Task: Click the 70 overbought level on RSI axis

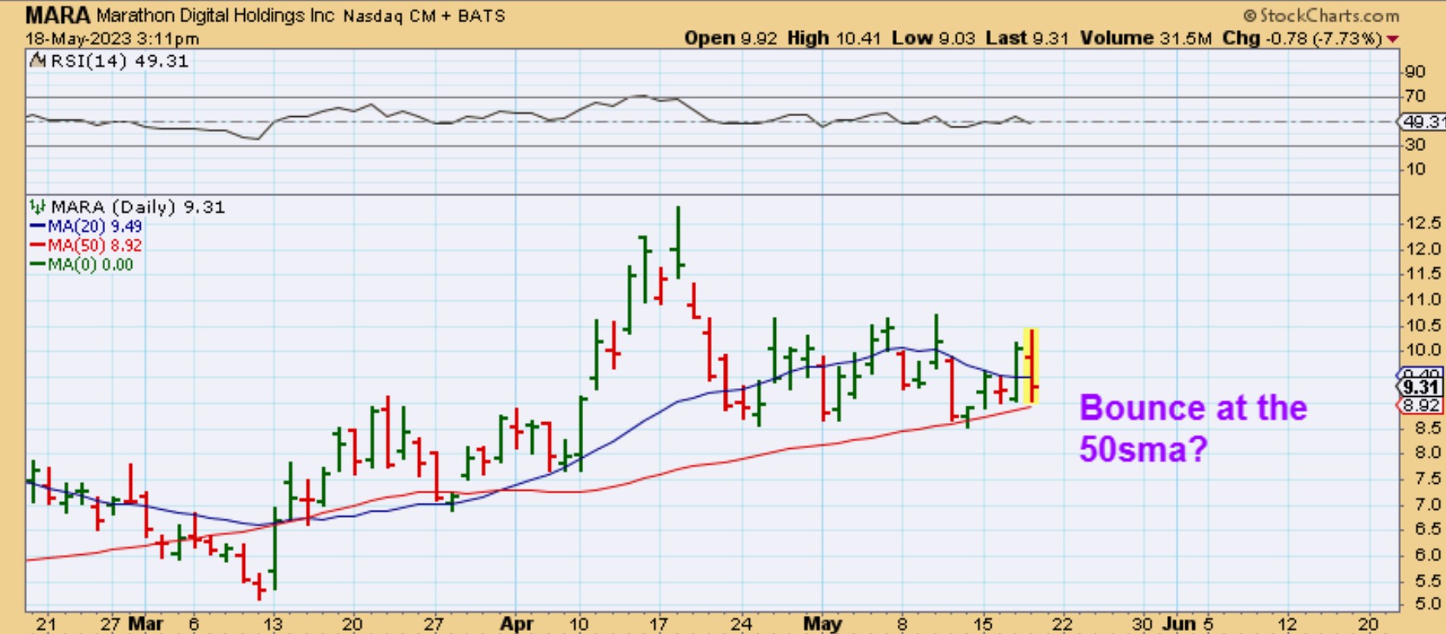Action: point(1414,96)
